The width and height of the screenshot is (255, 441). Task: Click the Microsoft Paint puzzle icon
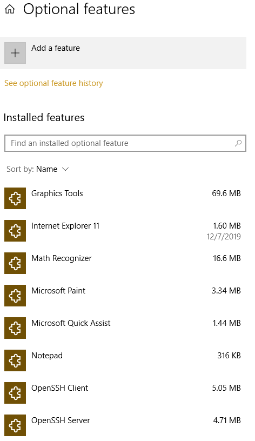pos(15,296)
